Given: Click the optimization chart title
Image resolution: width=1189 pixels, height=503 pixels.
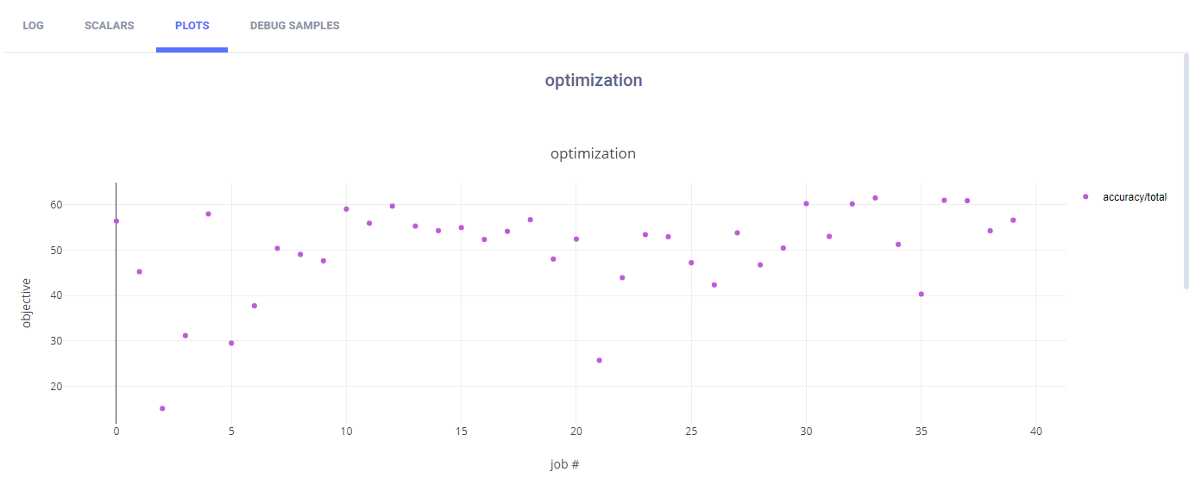Looking at the screenshot, I should click(593, 154).
